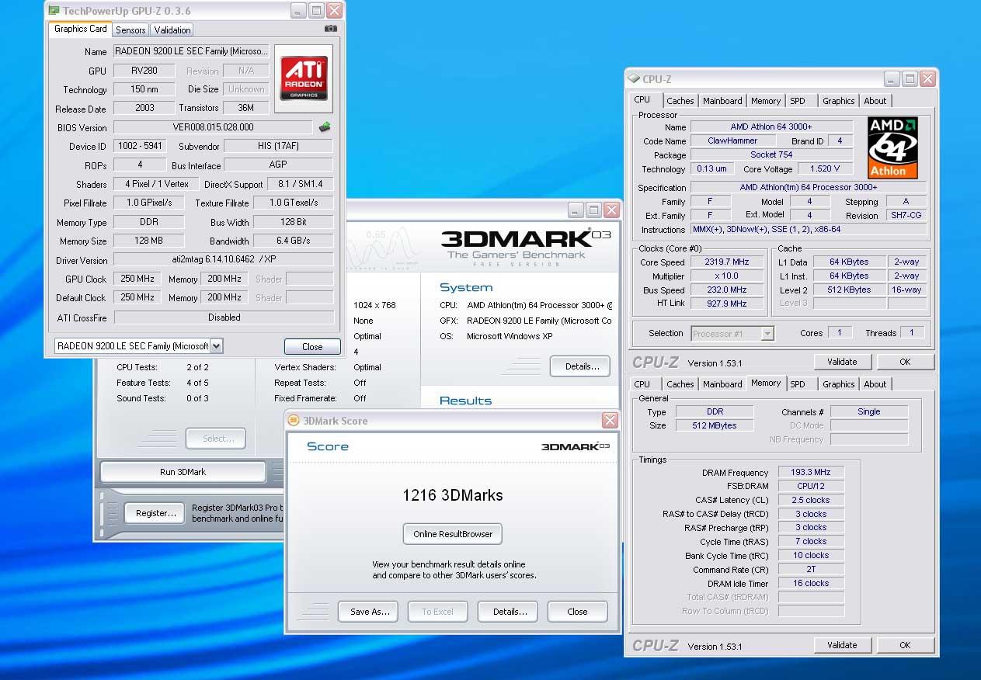Screen dimensions: 981x680
Task: Click the CAS# Latency 2.5 clocks value
Action: pos(810,500)
